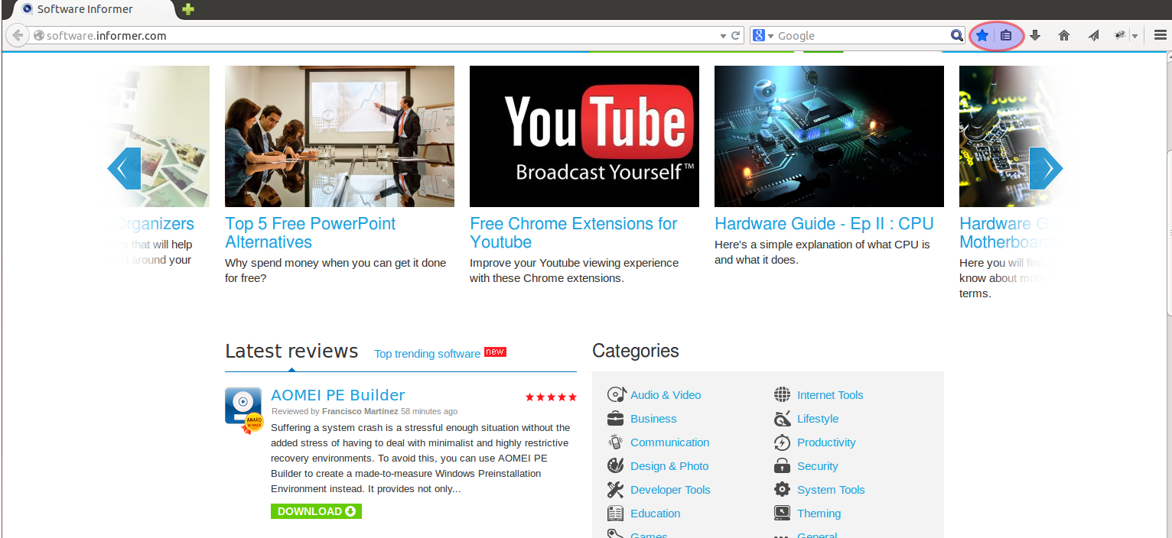1172x538 pixels.
Task: Open the Audio & Video category link
Action: 666,395
